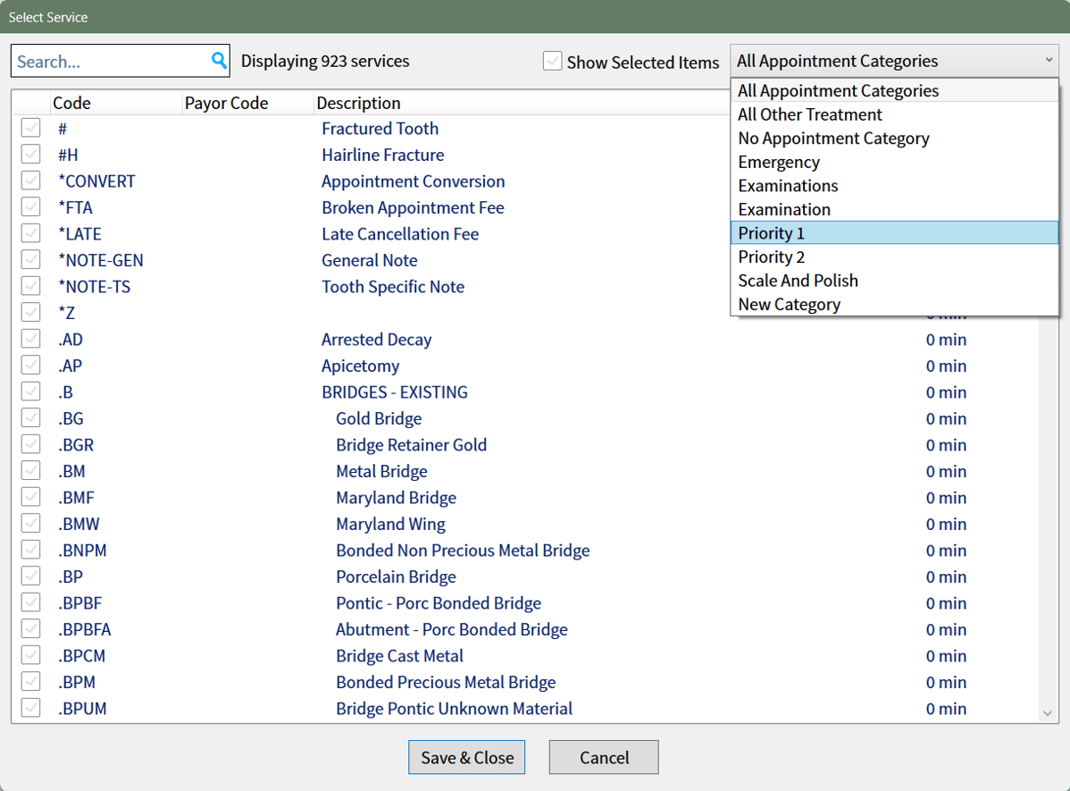Tick the checkbox for .BG Gold Bridge
1070x791 pixels.
31,418
